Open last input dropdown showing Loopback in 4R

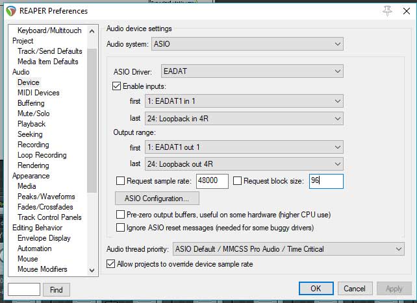244,119
